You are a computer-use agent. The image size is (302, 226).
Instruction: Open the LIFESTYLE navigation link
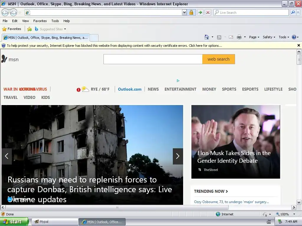click(273, 89)
